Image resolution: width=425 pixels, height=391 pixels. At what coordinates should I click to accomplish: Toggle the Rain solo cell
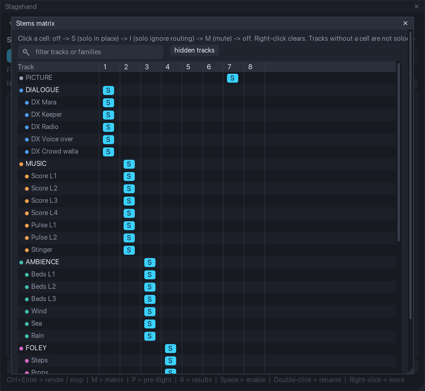tap(150, 336)
